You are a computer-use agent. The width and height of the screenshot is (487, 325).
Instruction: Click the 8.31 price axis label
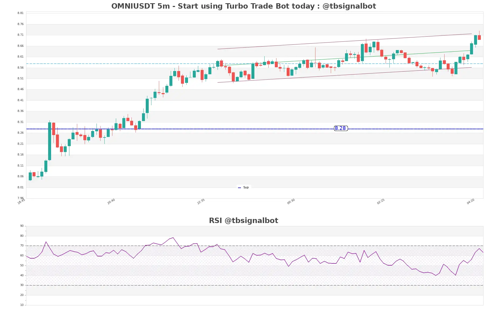point(20,122)
